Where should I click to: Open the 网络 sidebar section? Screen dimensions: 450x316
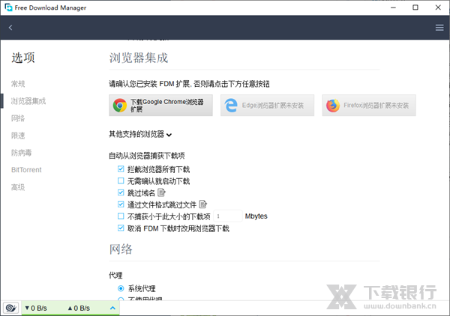(x=18, y=118)
